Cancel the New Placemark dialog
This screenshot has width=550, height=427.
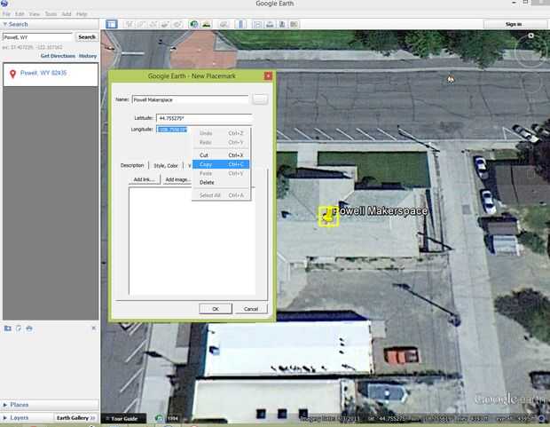point(251,309)
